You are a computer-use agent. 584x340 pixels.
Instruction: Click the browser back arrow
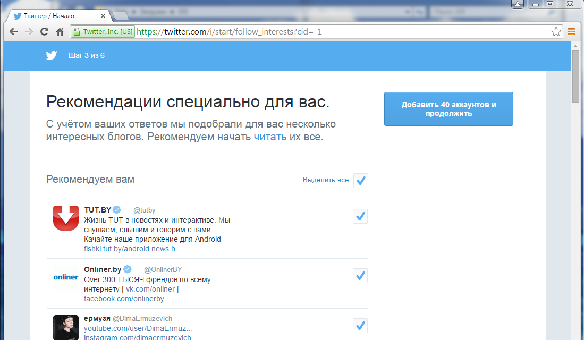tap(13, 32)
